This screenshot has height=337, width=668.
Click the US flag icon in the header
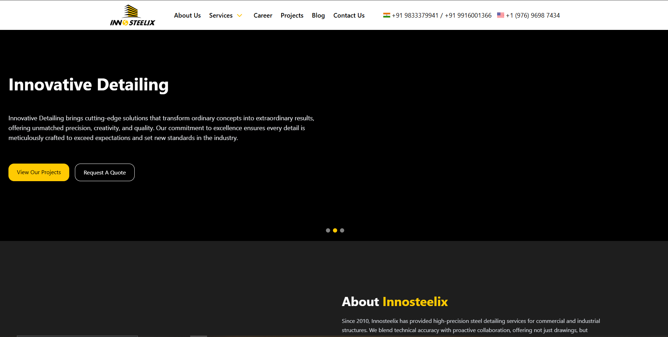[x=500, y=15]
